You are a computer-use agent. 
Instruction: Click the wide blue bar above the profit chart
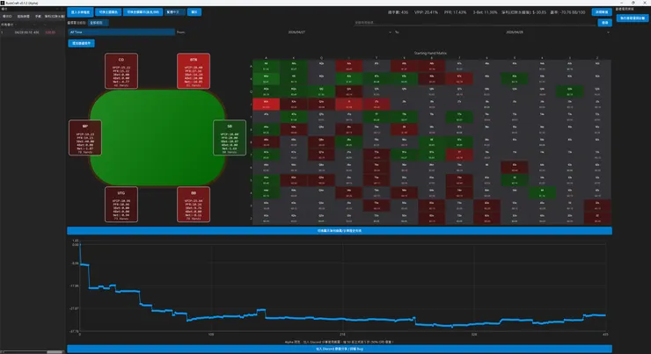pyautogui.click(x=340, y=230)
